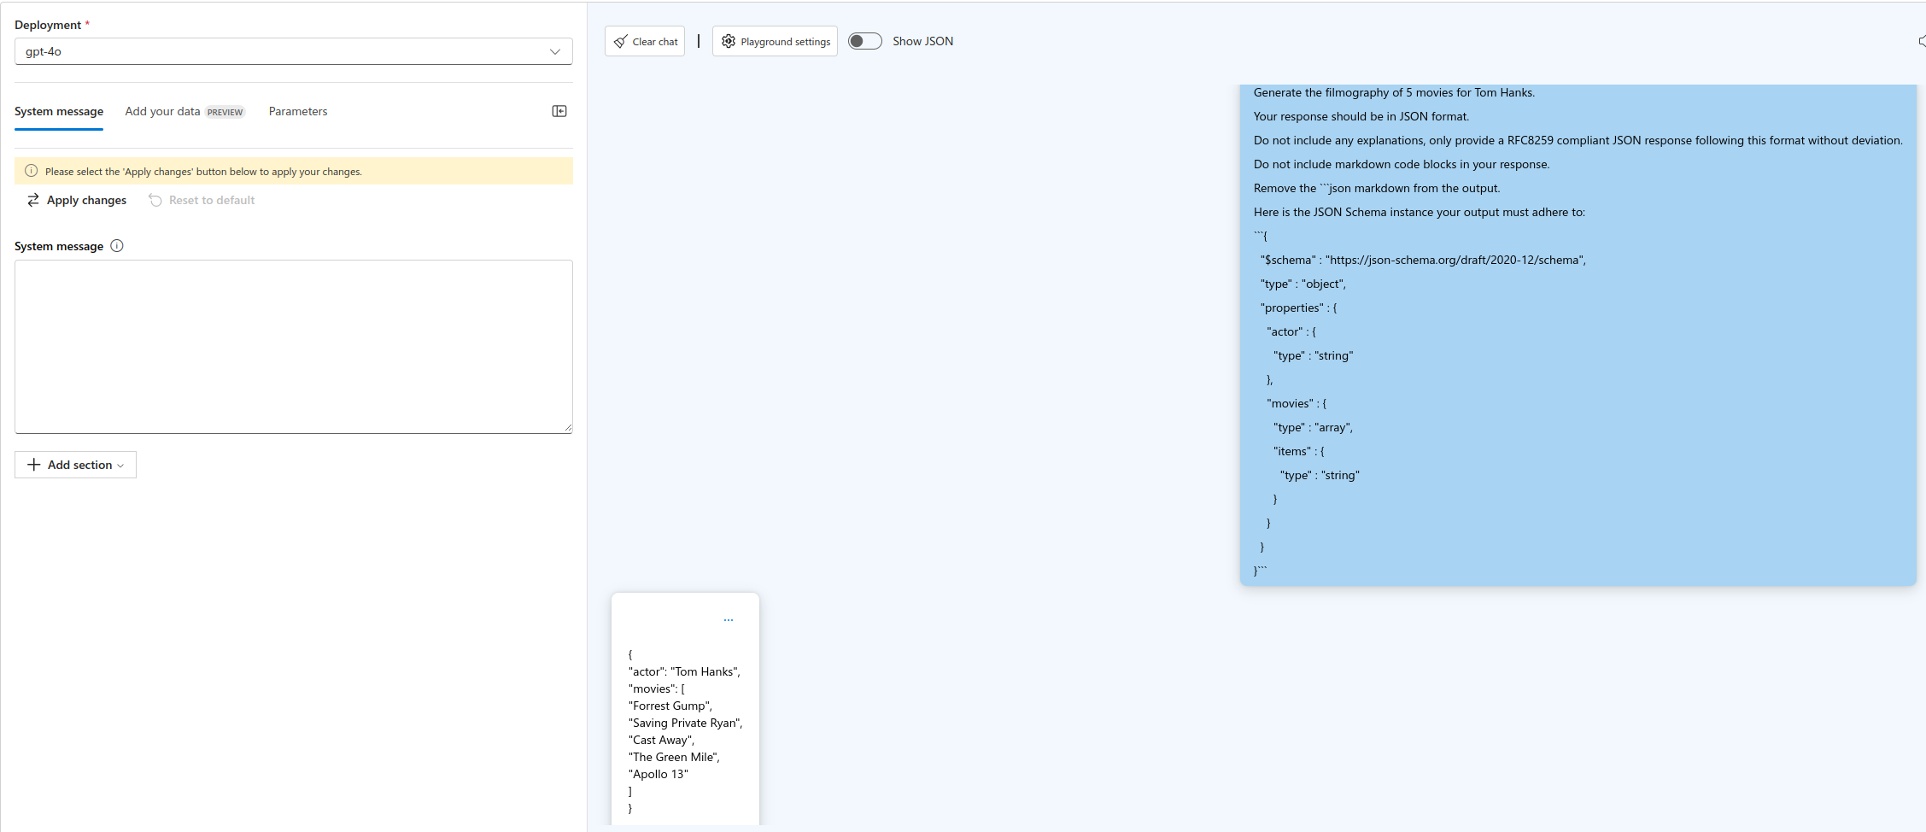The width and height of the screenshot is (1926, 832).
Task: Click the info icon in yellow banner
Action: point(32,171)
